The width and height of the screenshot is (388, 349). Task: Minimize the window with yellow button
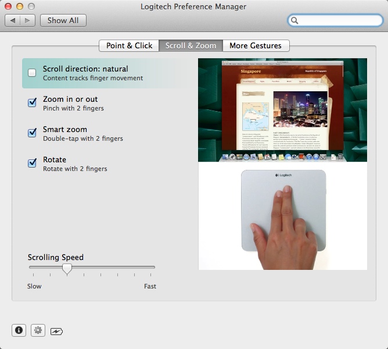coord(20,6)
